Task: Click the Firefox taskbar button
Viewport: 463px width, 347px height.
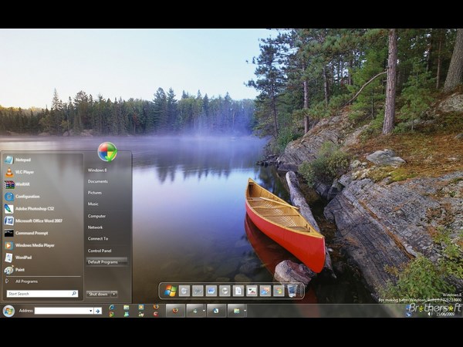Action: 175,311
